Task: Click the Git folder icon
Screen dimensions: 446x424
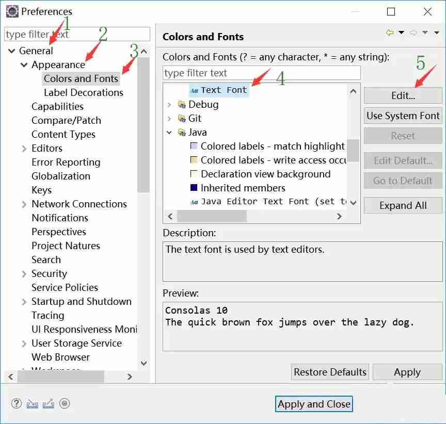Action: click(x=182, y=119)
